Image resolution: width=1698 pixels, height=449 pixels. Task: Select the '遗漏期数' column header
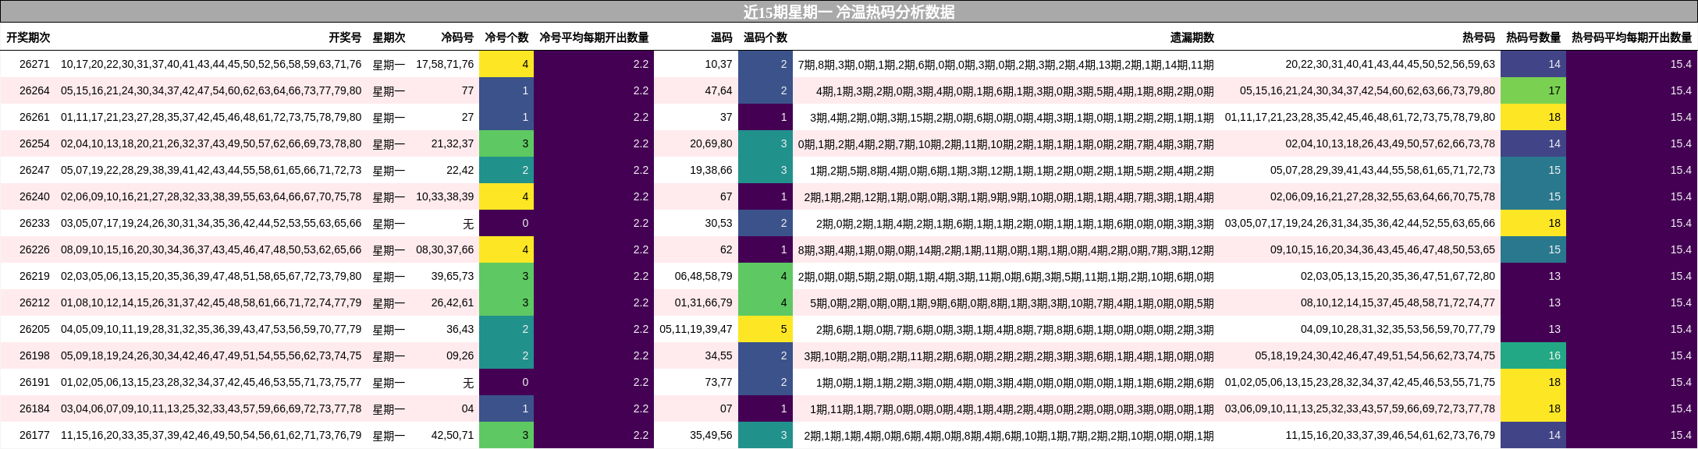[x=1192, y=37]
